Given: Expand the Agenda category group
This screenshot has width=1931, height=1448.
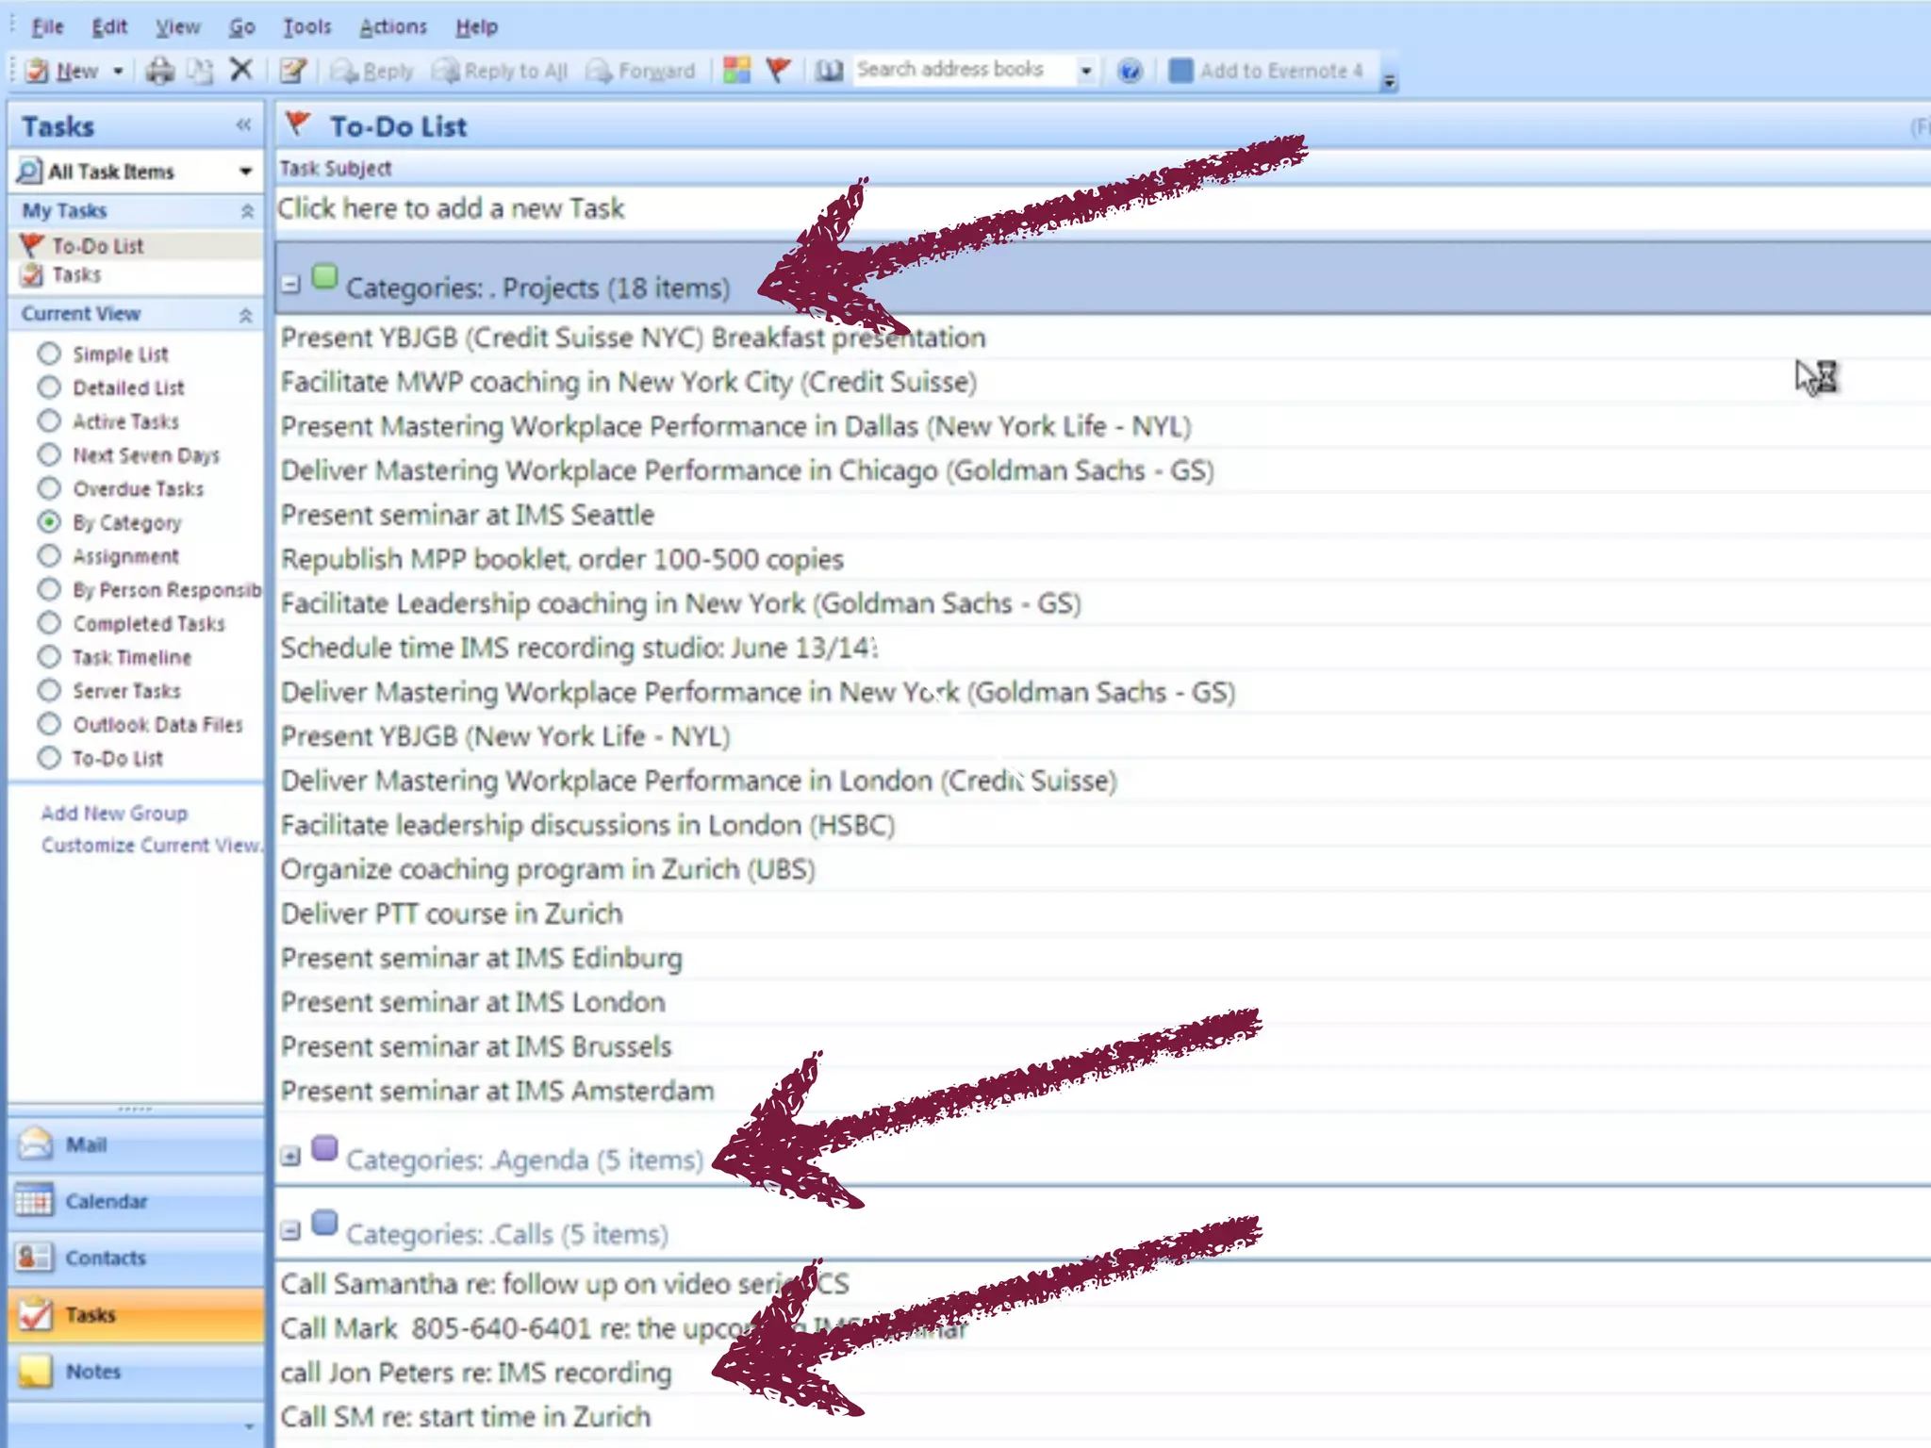Looking at the screenshot, I should (291, 1156).
